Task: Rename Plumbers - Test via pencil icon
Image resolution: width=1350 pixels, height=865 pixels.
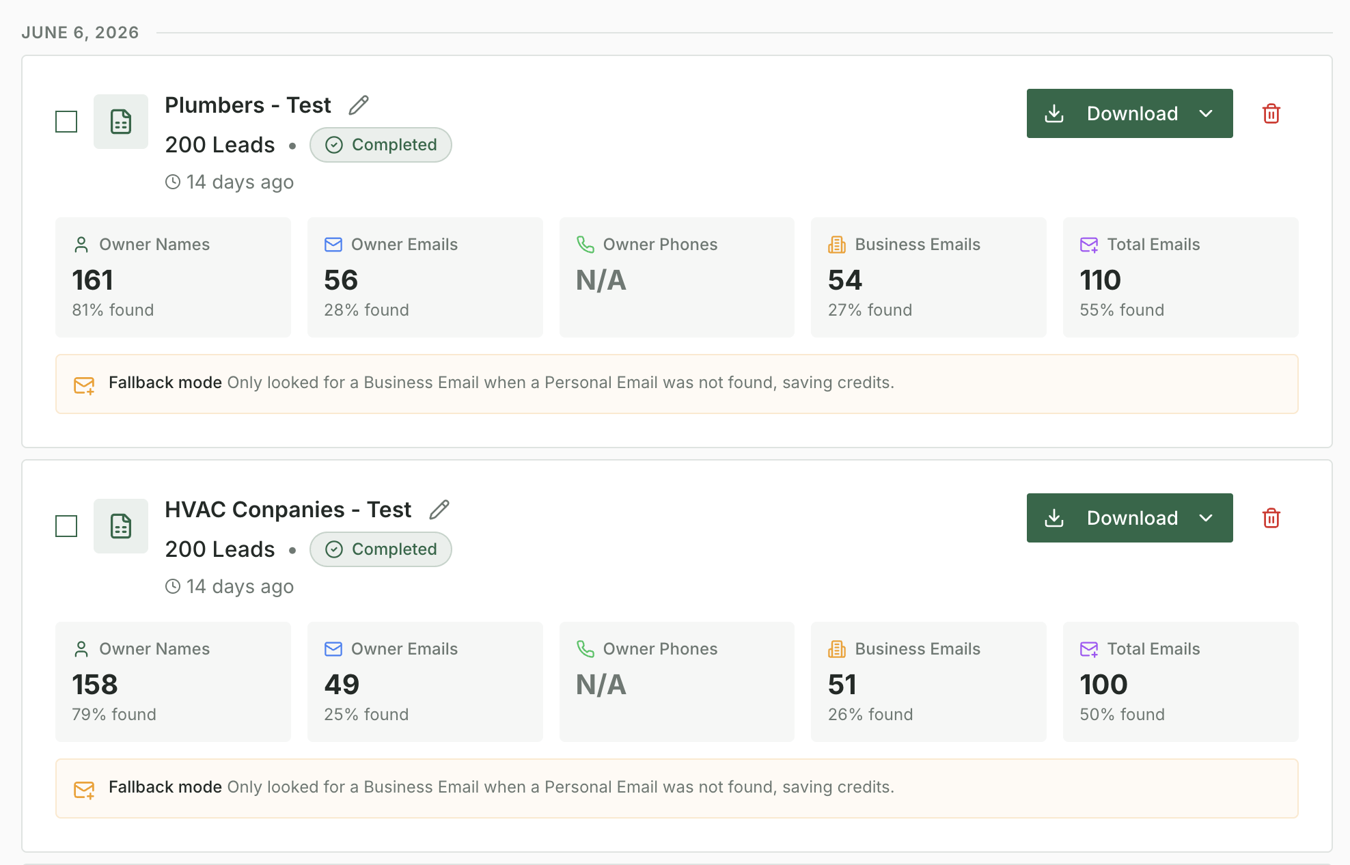Action: click(x=359, y=105)
